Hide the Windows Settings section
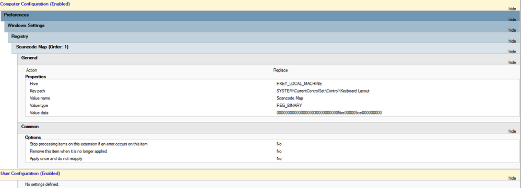 coord(512,30)
